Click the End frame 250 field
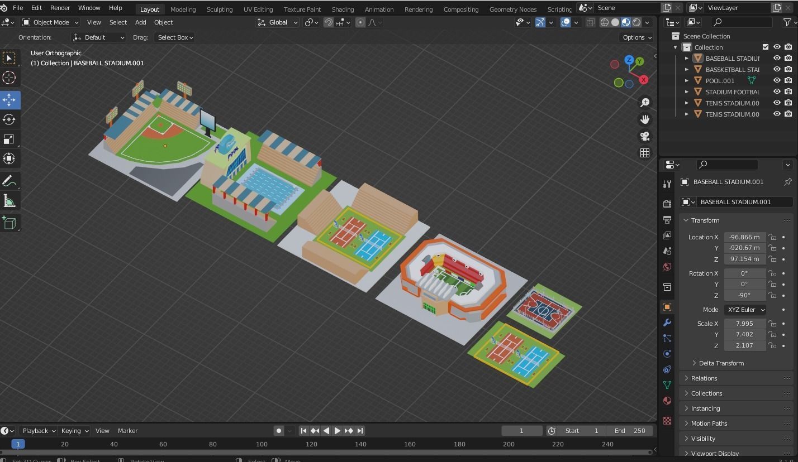 [x=630, y=431]
